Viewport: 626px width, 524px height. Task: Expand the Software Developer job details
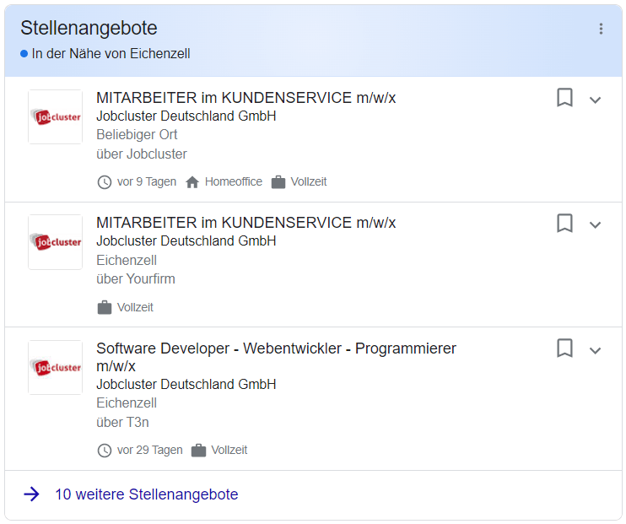[x=595, y=350]
